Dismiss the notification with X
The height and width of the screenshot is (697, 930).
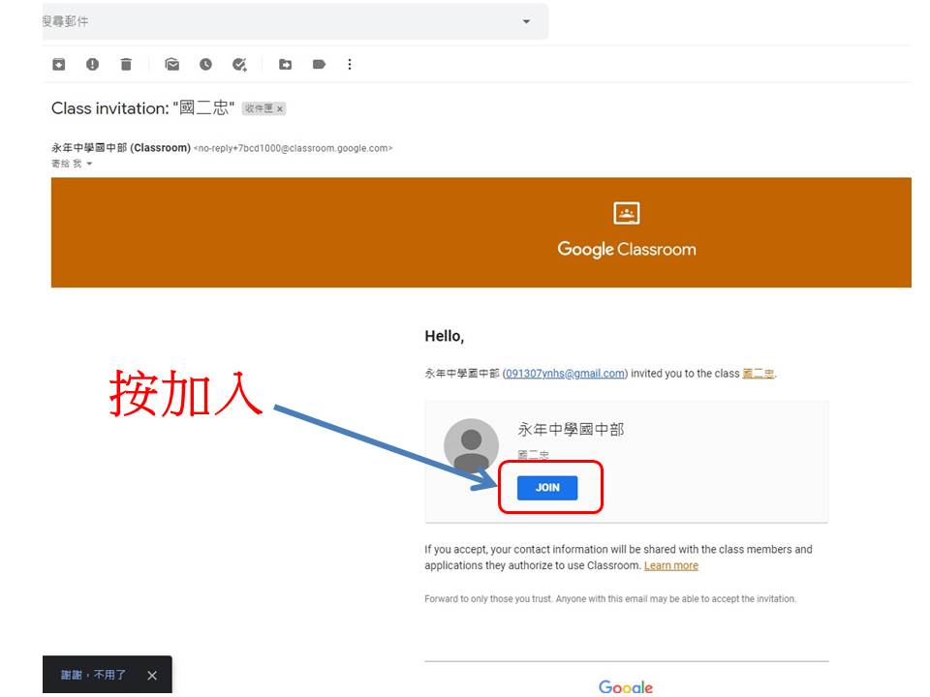coord(152,675)
